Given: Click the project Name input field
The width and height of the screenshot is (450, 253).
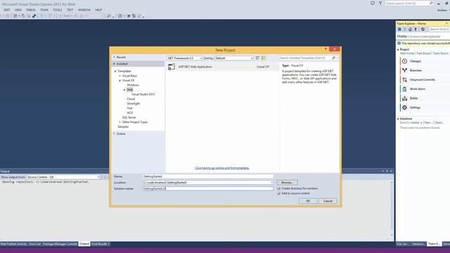Looking at the screenshot, I should [x=208, y=176].
